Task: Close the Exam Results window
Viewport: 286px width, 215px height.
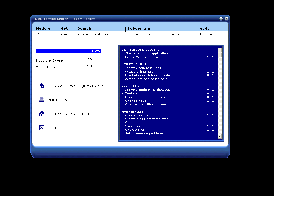Action: 227,19
